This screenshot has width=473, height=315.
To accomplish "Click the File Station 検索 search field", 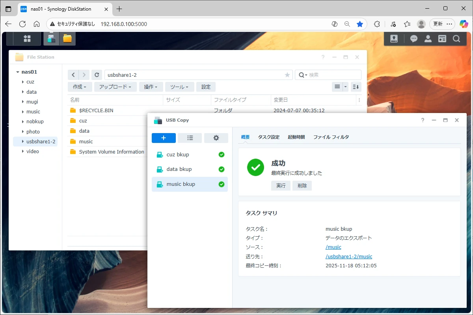I will pos(333,75).
